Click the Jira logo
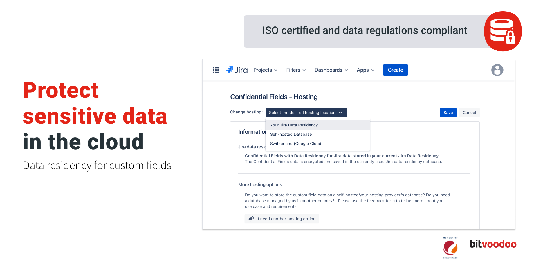The image size is (534, 261). [x=237, y=70]
